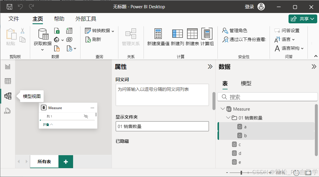Open the 外部工具 ribbon tab
Screen dimensions: 319x177
pyautogui.click(x=86, y=19)
